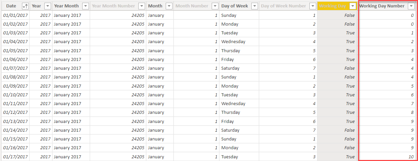This screenshot has width=418, height=161.
Task: Open the Date column filter dropdown
Action: (25, 6)
